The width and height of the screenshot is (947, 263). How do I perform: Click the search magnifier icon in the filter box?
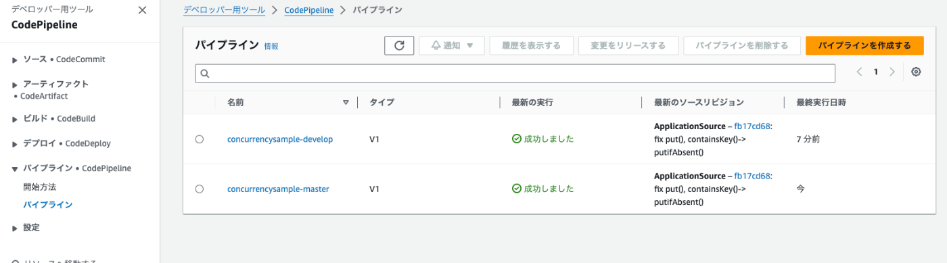pyautogui.click(x=205, y=74)
